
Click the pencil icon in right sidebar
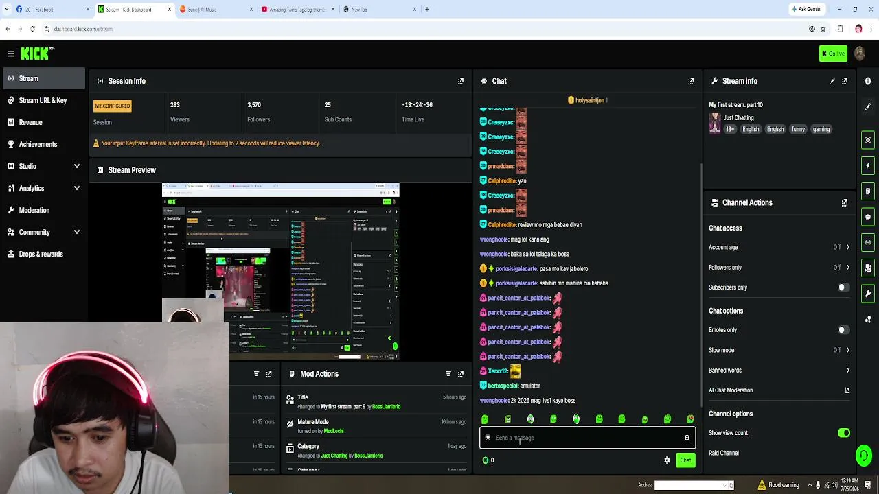pos(868,107)
